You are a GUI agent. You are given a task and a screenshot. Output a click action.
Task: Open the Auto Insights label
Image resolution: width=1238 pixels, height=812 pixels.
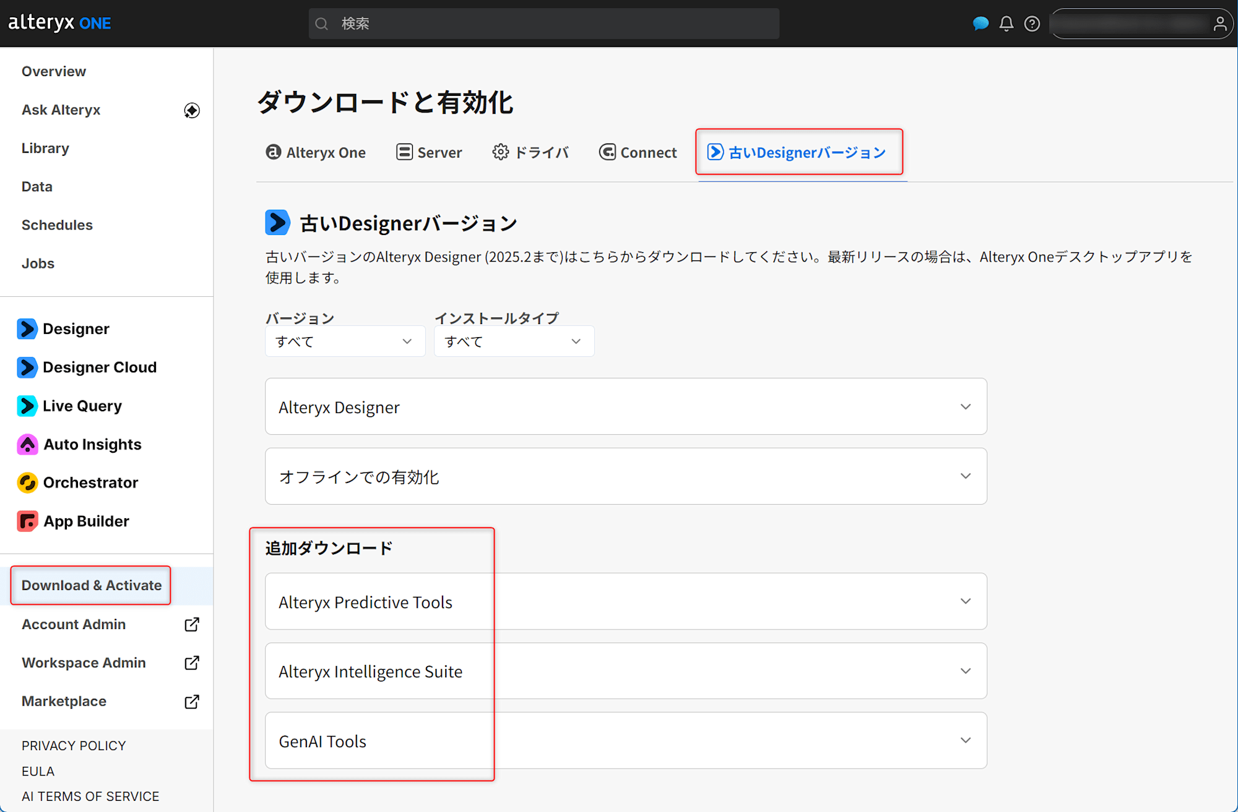(92, 444)
